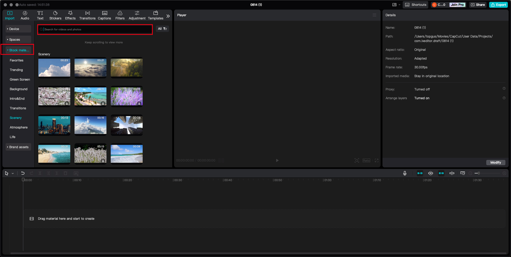Click the preview focus scan icon
Screen dimensions: 511x257
coord(357,160)
